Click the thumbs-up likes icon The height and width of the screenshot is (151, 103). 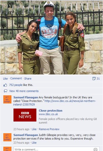5,85
